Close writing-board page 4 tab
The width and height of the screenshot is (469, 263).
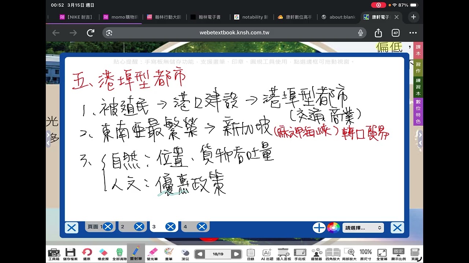202,227
